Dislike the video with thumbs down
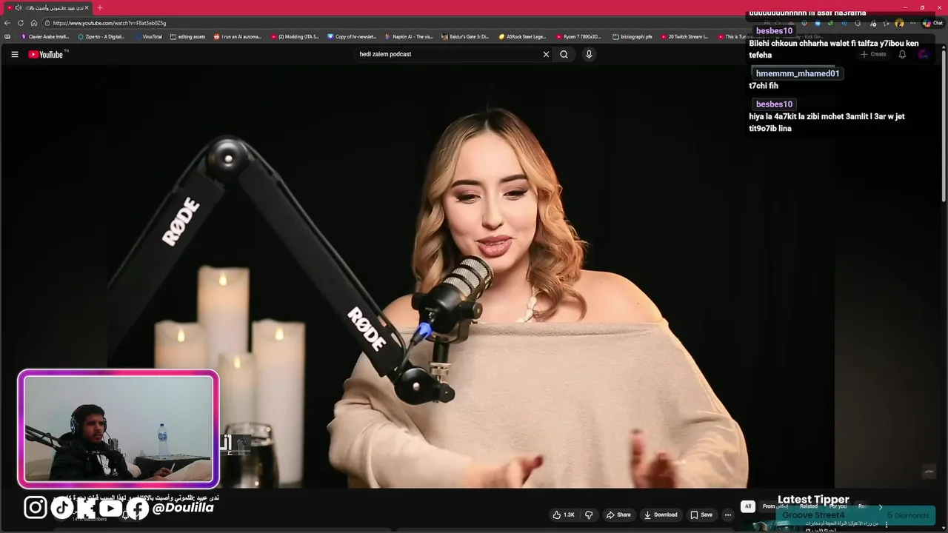The image size is (948, 533). point(589,514)
